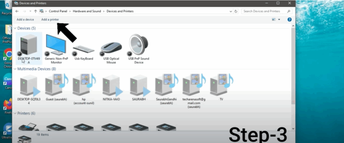Open the blue Help question mark icon
The width and height of the screenshot is (344, 143).
(x=289, y=20)
